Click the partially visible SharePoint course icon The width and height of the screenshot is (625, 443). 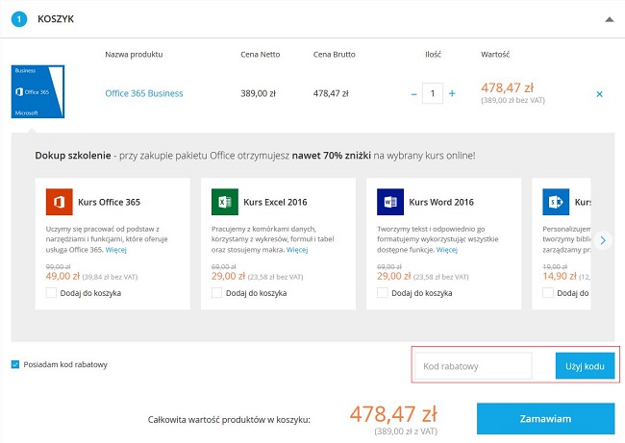pos(556,203)
